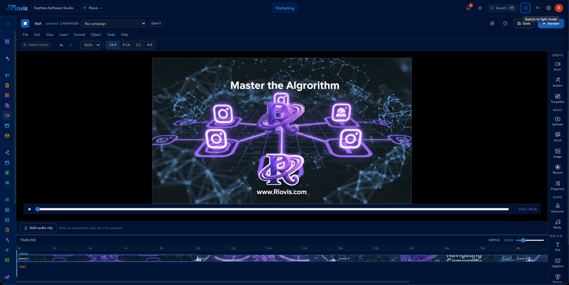Click the Save button
Viewport: 569px width, 285px height.
click(524, 23)
